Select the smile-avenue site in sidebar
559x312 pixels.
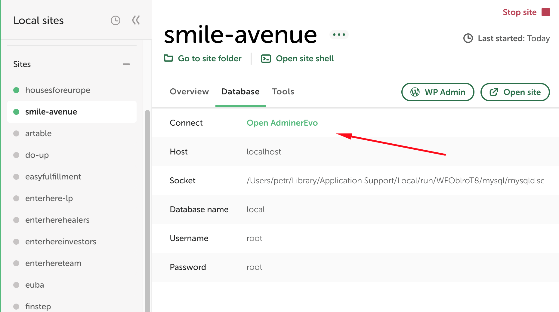[x=72, y=112]
